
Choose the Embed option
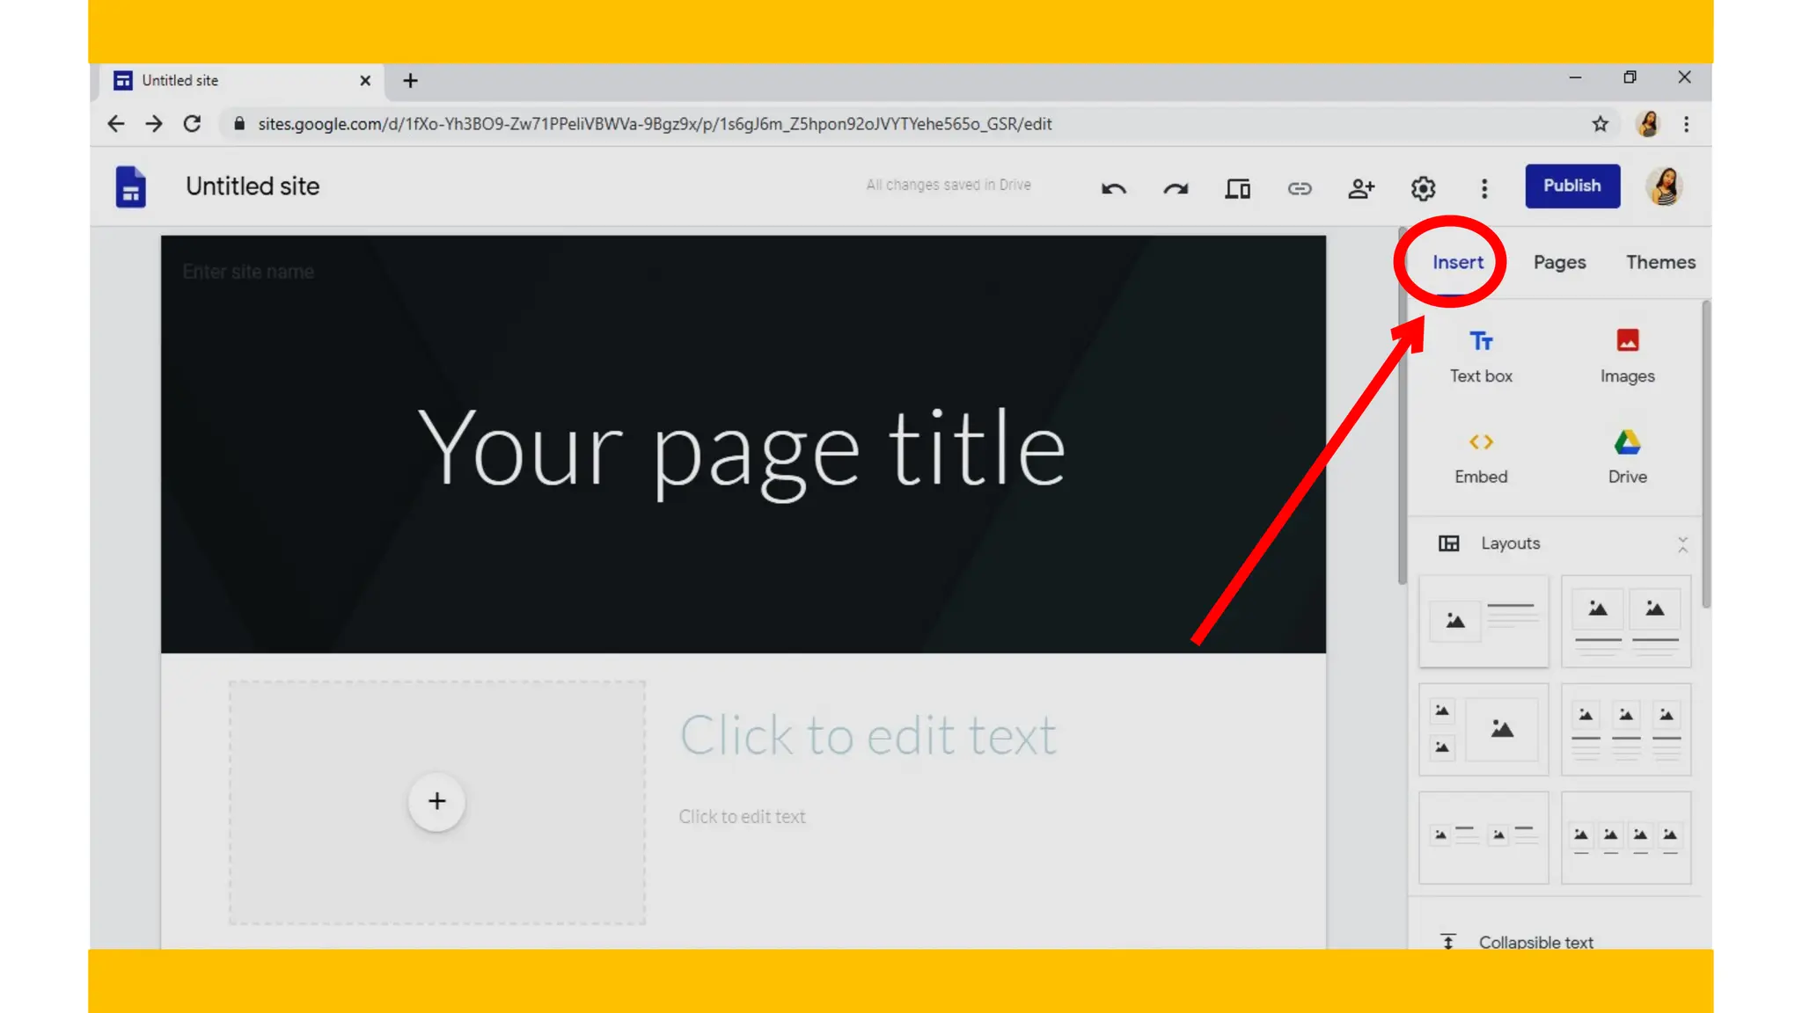(1481, 456)
